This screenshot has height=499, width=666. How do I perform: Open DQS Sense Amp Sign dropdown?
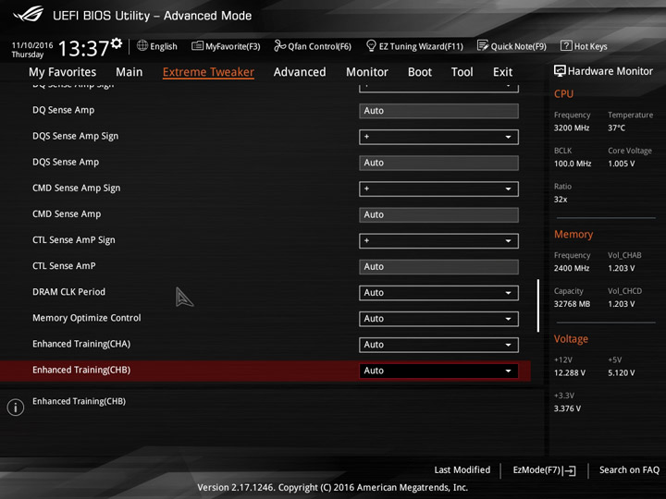tap(438, 137)
